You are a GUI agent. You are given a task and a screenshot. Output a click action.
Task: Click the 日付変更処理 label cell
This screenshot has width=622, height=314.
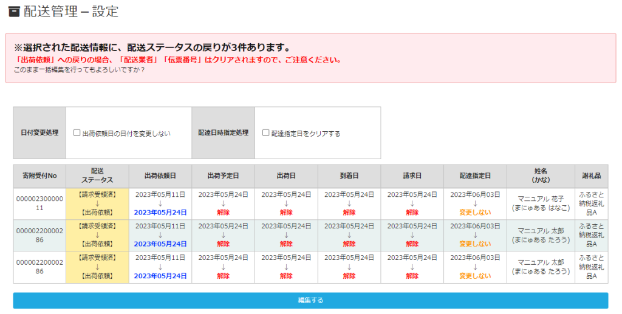click(39, 132)
